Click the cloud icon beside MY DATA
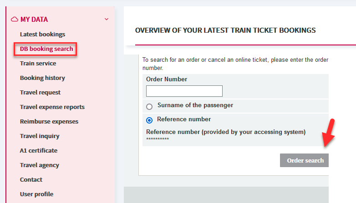 (x=15, y=19)
